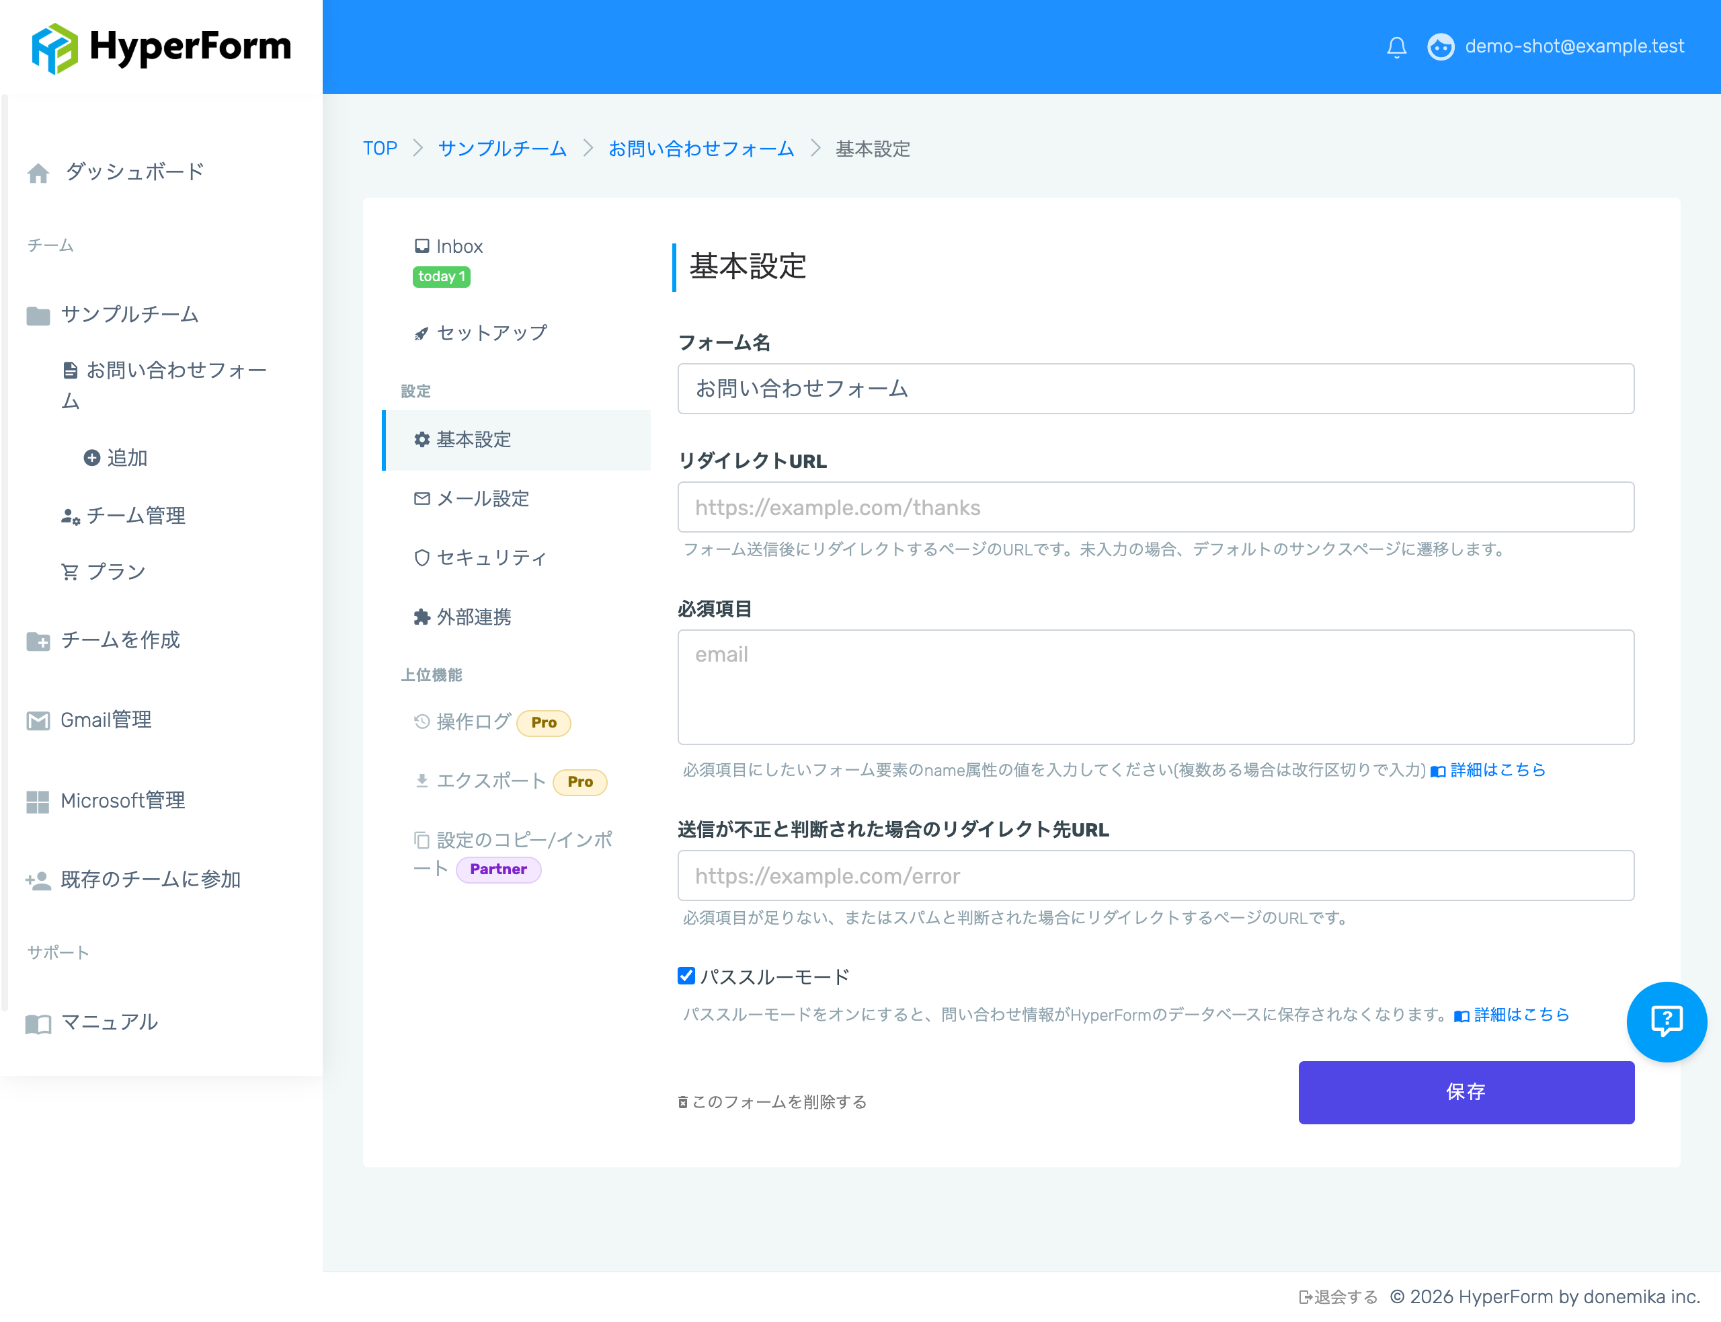
Task: Open プラン in sidebar
Action: coord(116,572)
